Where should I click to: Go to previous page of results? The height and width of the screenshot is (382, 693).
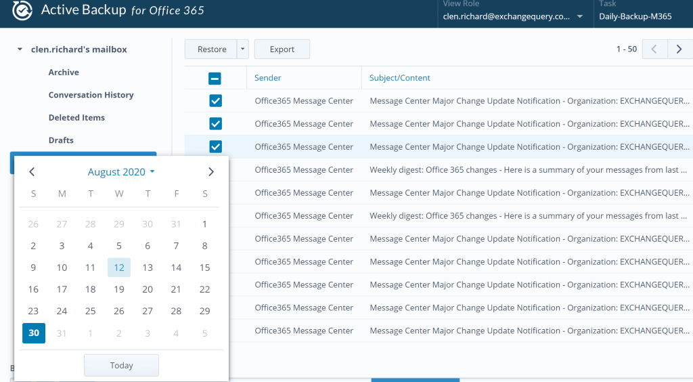pos(654,49)
